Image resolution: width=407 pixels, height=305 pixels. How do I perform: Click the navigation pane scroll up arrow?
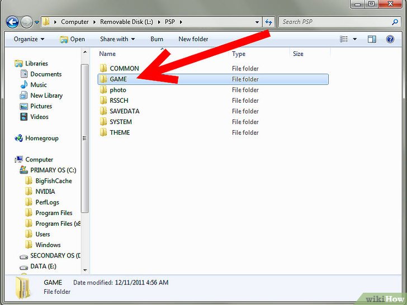(x=85, y=52)
